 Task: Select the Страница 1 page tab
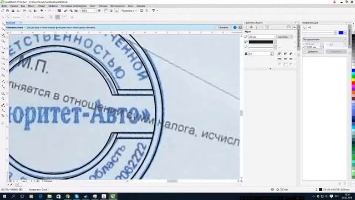pos(48,181)
